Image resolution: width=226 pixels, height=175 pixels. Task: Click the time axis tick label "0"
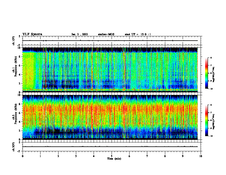point(23,156)
